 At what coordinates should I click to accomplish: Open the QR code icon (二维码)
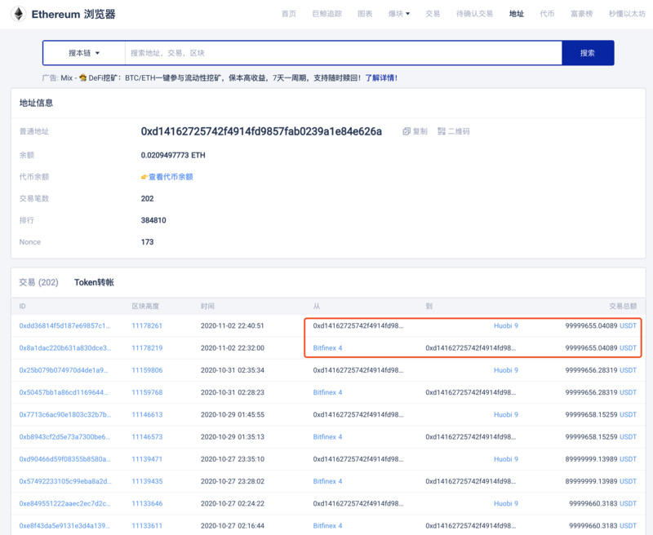click(442, 131)
